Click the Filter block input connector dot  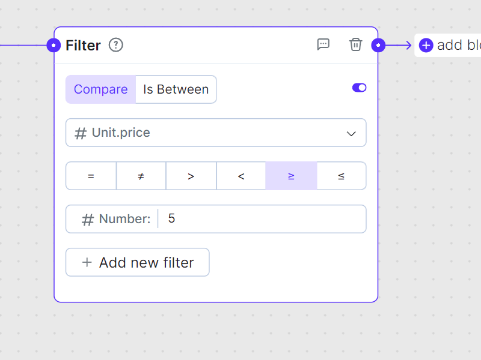point(54,45)
